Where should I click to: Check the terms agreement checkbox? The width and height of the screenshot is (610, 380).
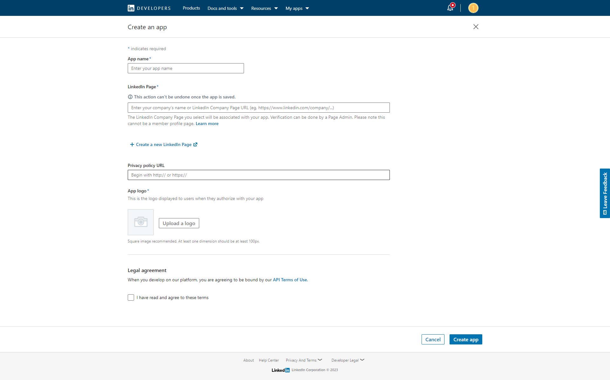[131, 297]
